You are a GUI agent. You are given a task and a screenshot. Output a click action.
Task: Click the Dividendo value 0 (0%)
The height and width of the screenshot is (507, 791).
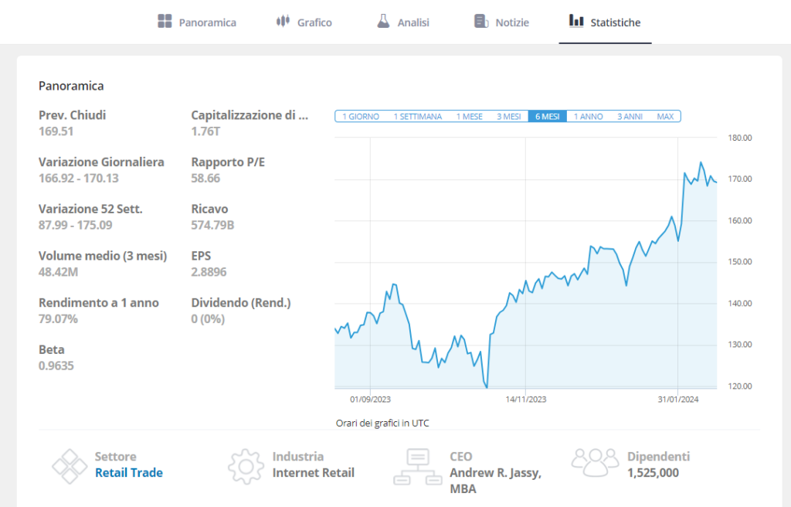pos(208,319)
